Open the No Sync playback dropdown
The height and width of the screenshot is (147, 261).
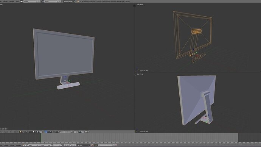(x=83, y=145)
